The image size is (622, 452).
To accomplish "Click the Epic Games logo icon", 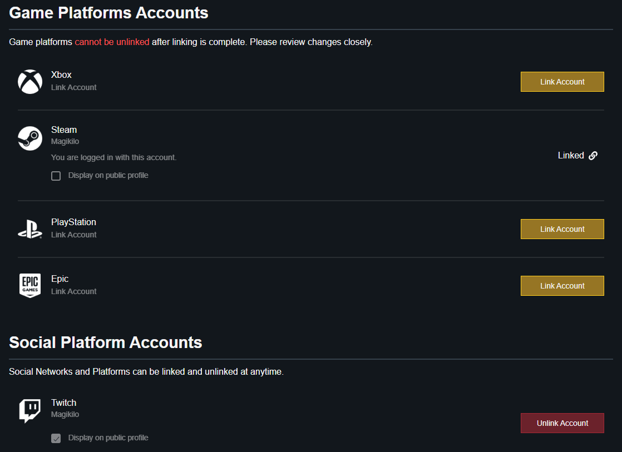I will coord(30,286).
